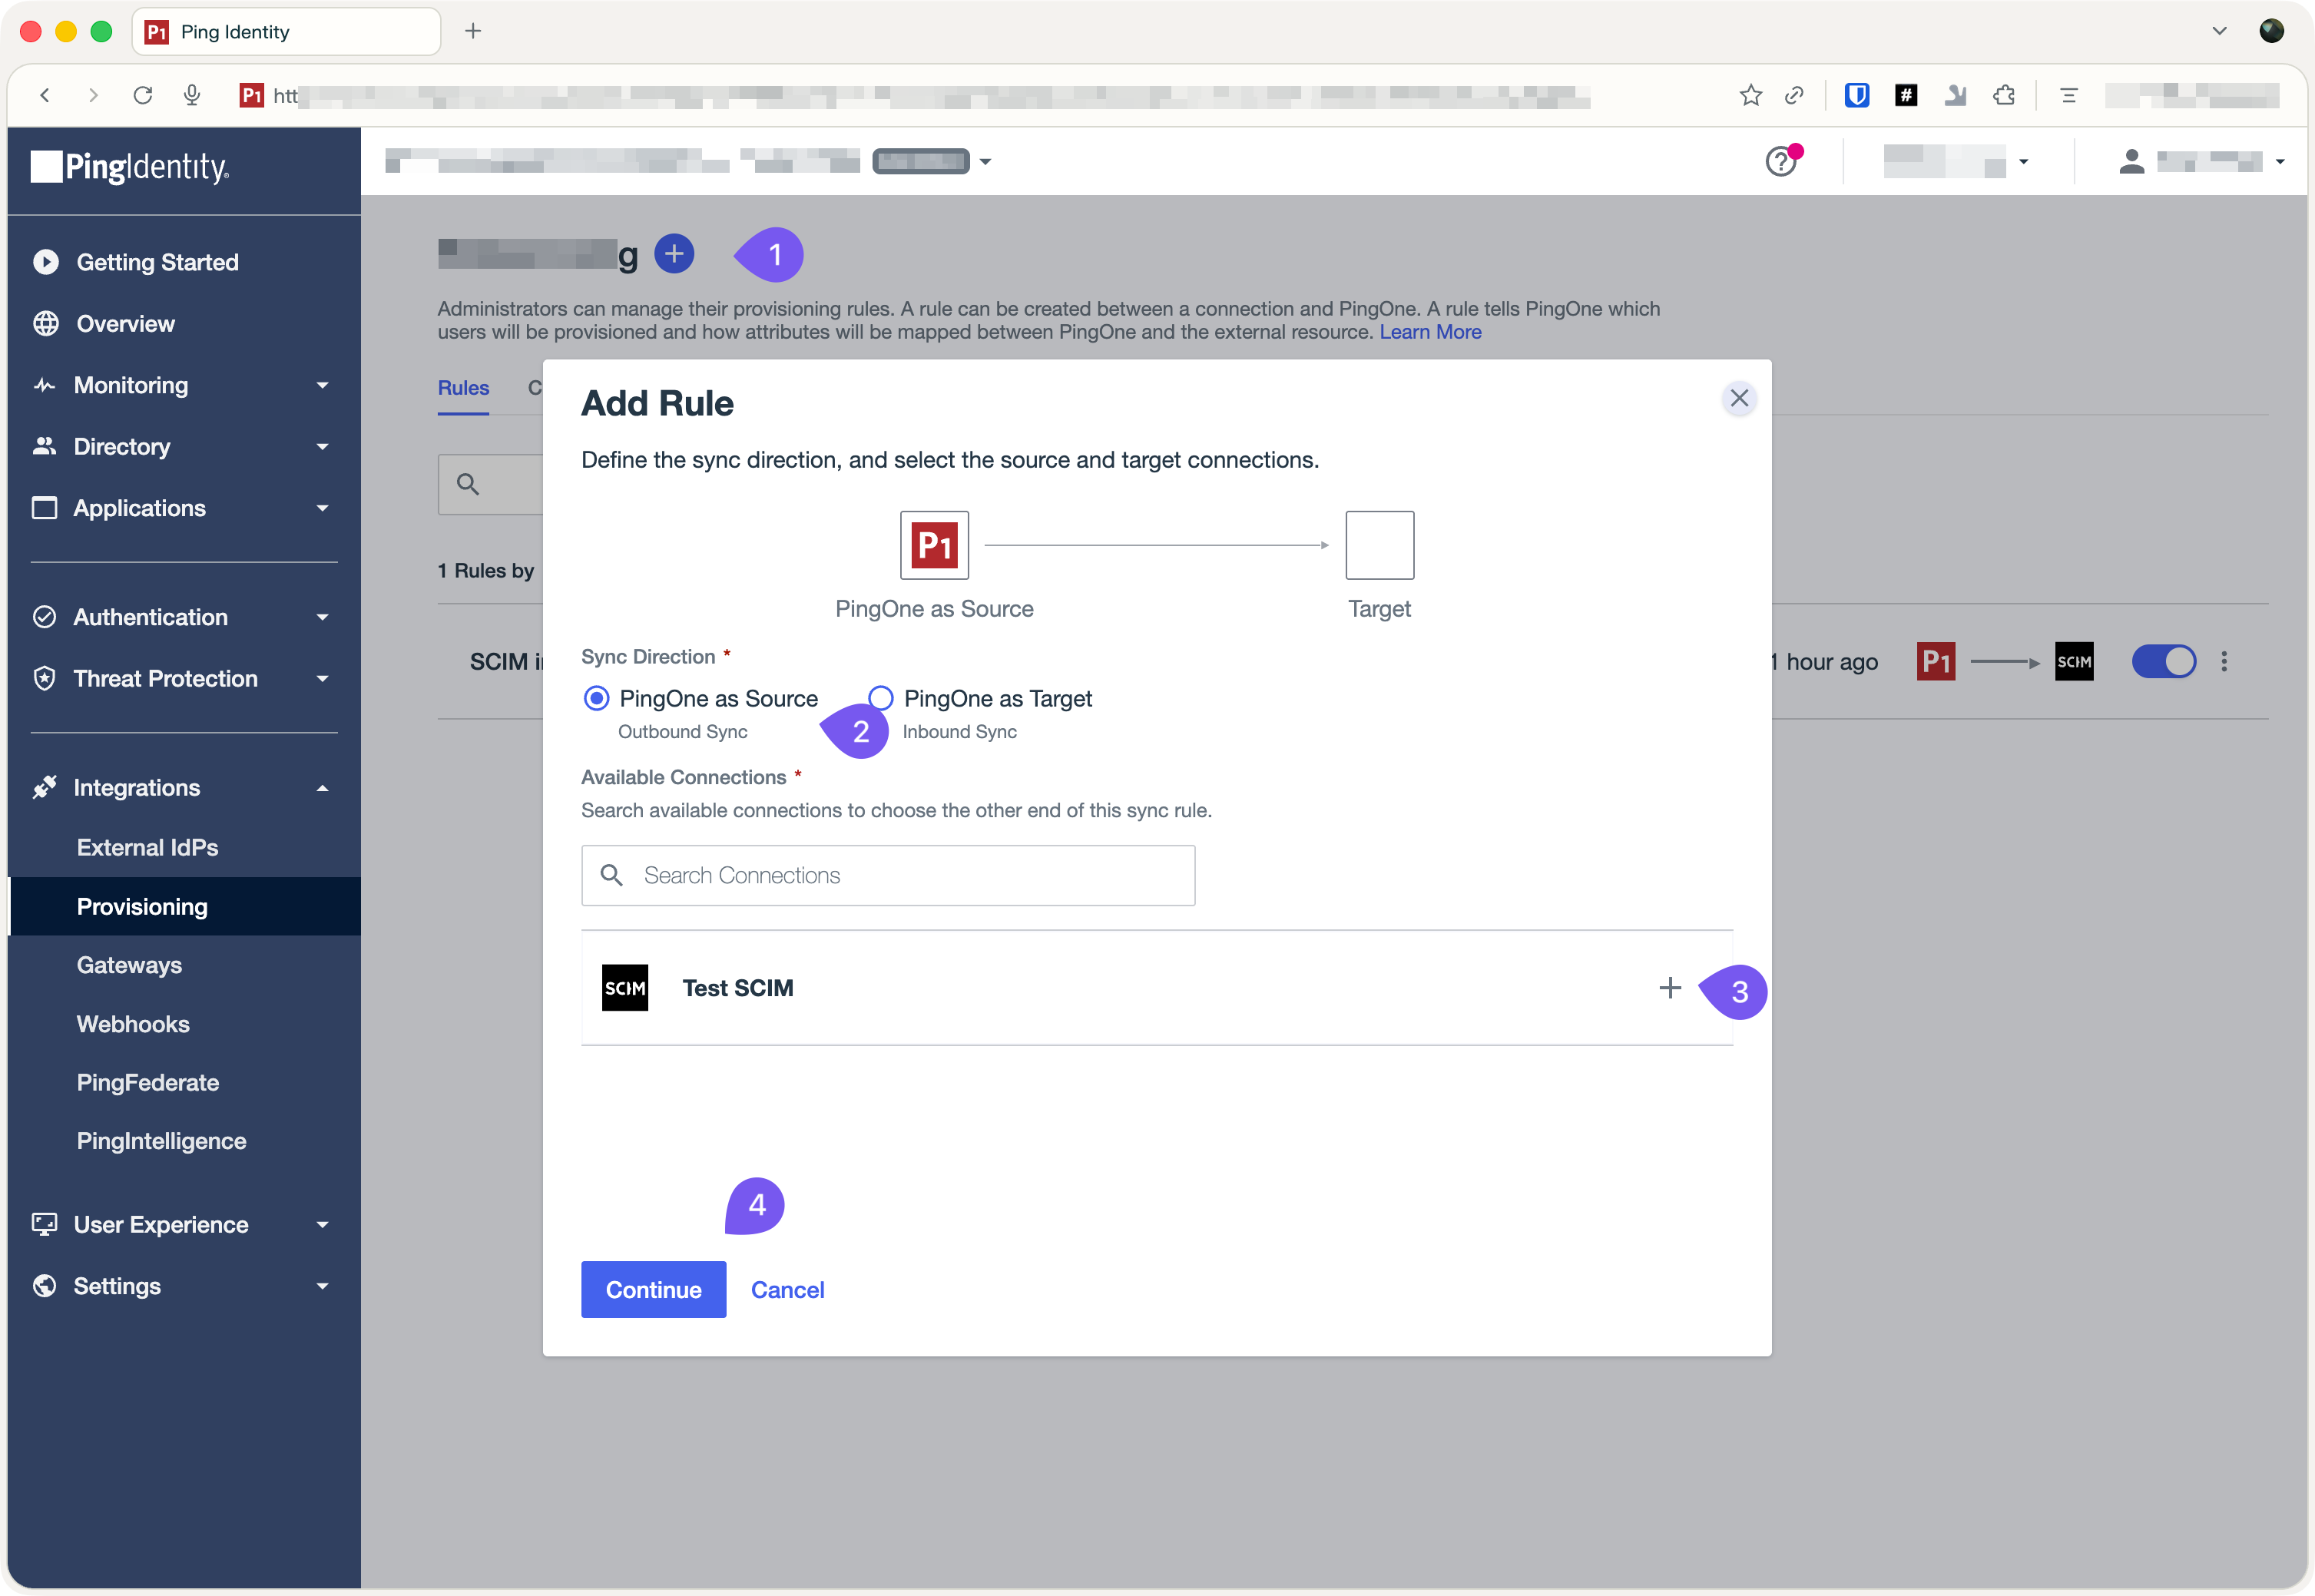Image resolution: width=2315 pixels, height=1596 pixels.
Task: Click the Bitwarden extension icon
Action: coord(1856,95)
